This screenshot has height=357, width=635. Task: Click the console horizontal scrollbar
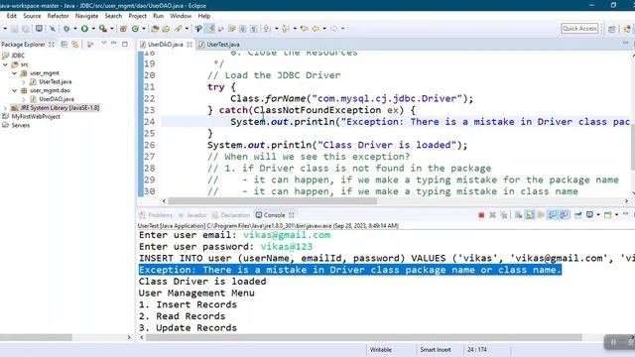364,337
